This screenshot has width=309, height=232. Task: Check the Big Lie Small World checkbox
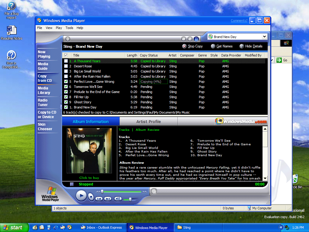coord(66,71)
